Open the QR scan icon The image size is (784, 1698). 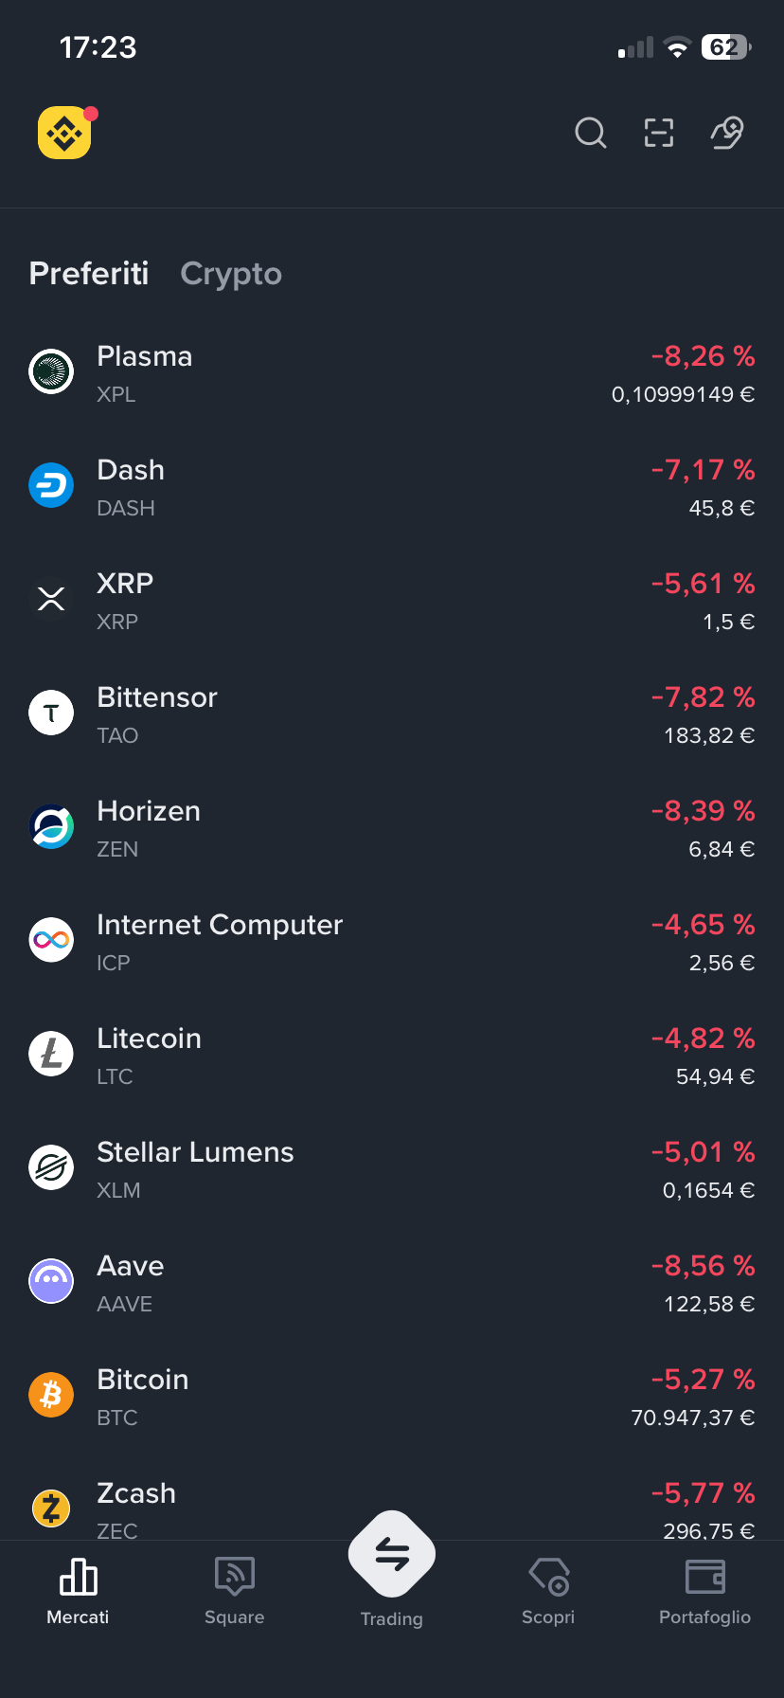click(659, 133)
